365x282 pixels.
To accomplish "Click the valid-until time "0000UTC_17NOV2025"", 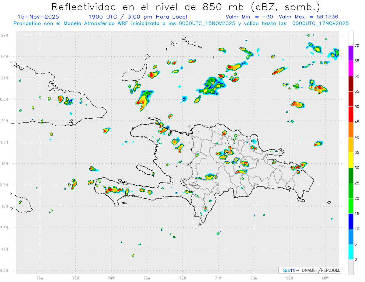I will (x=320, y=23).
